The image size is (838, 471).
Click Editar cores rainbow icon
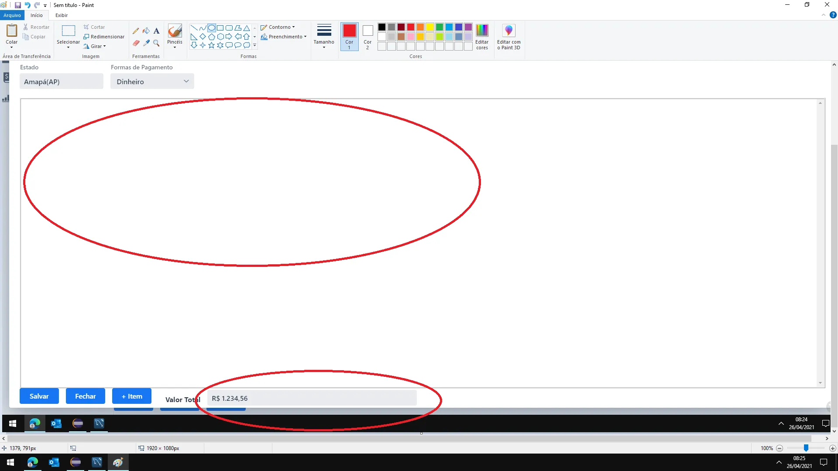482,31
